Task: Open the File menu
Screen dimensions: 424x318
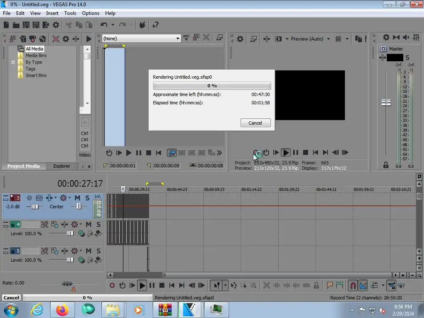Action: tap(7, 13)
